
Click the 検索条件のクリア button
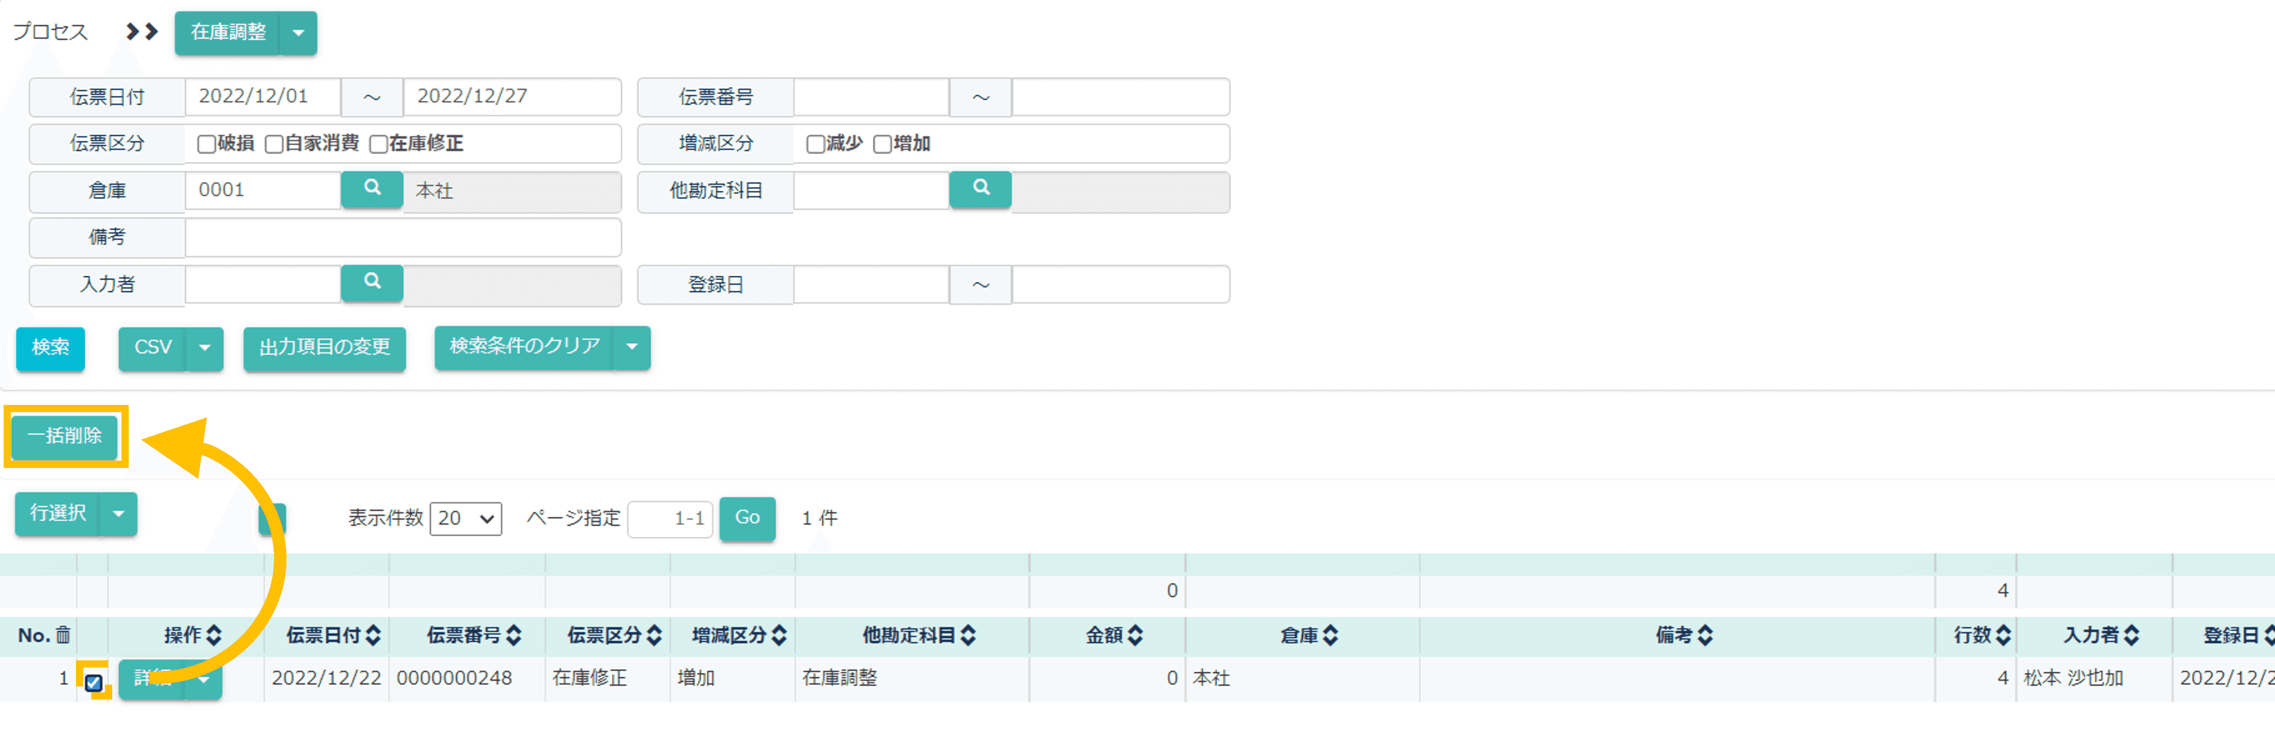tap(525, 347)
